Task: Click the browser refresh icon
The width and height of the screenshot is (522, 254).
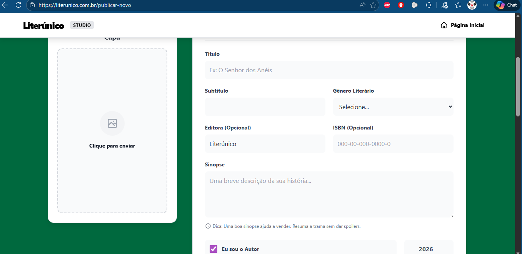Action: coord(18,5)
